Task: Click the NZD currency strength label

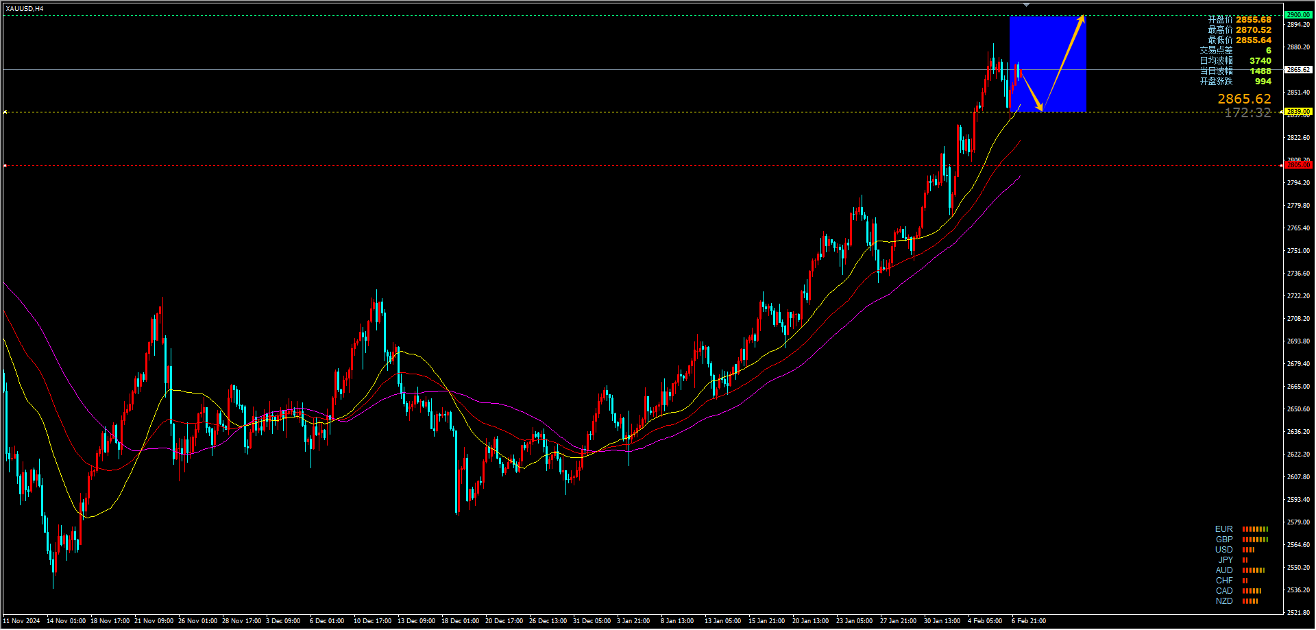Action: coord(1224,601)
